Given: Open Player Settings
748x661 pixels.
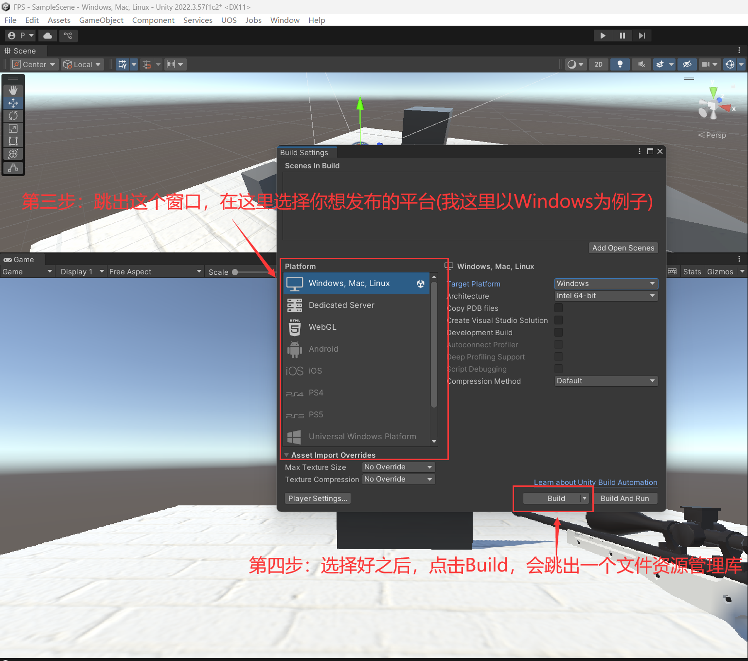Looking at the screenshot, I should pyautogui.click(x=318, y=499).
